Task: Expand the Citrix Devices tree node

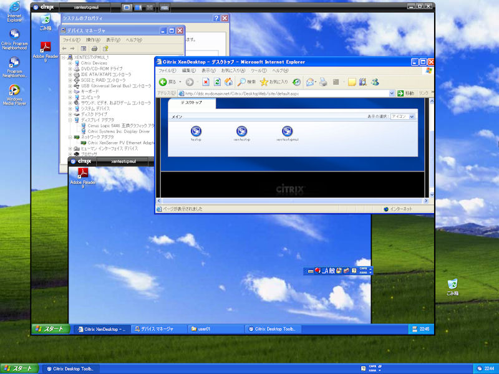Action: pos(70,63)
